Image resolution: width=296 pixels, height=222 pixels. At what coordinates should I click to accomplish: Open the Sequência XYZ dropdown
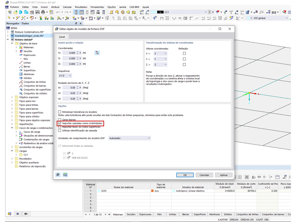65,76
